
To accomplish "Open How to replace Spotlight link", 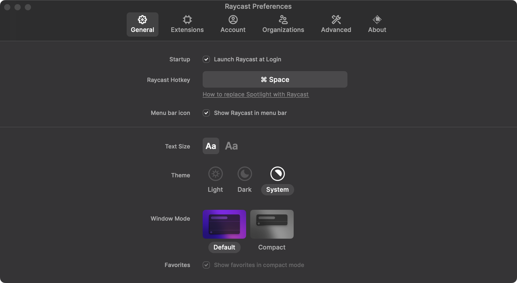I will point(256,94).
